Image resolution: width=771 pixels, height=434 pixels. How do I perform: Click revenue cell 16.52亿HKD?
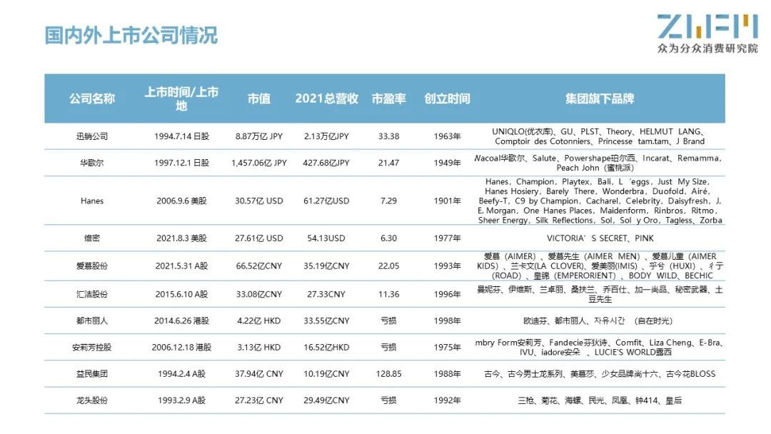pos(326,347)
